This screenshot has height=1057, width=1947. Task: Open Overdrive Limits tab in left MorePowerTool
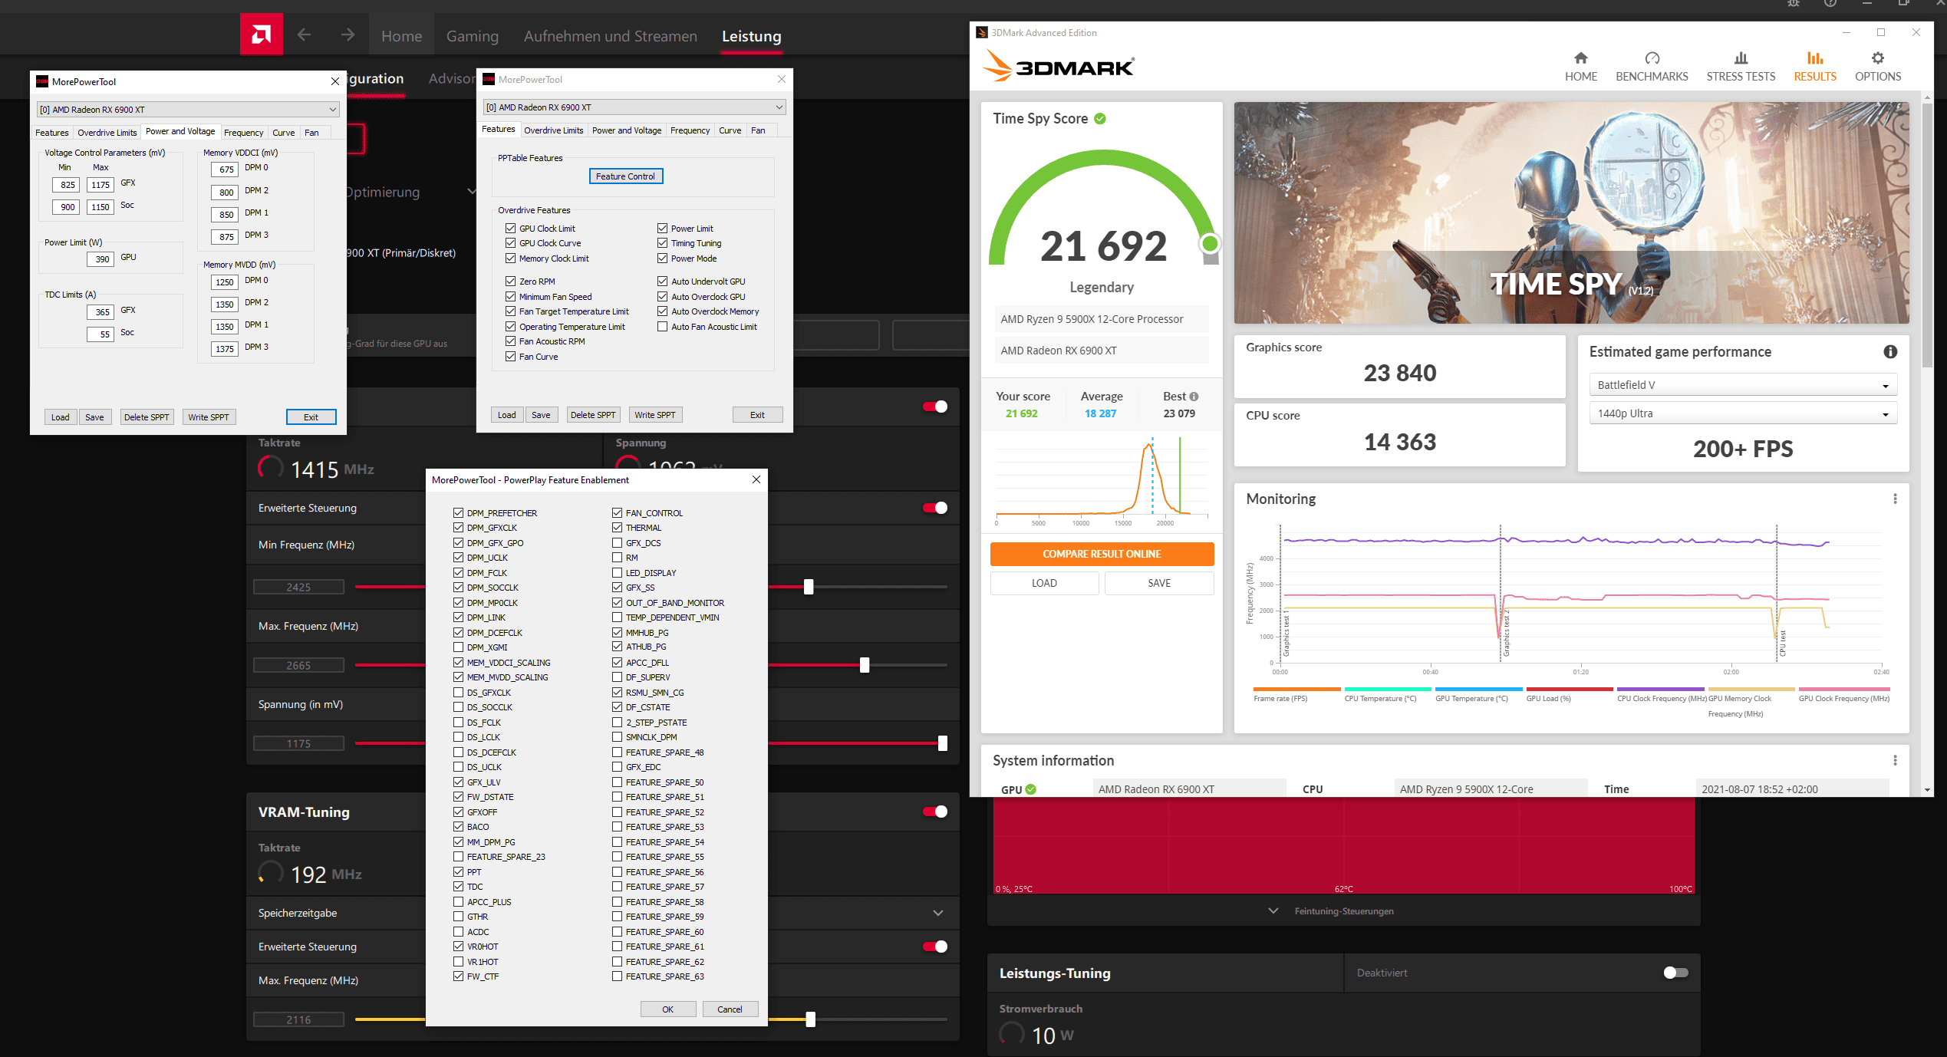(107, 133)
